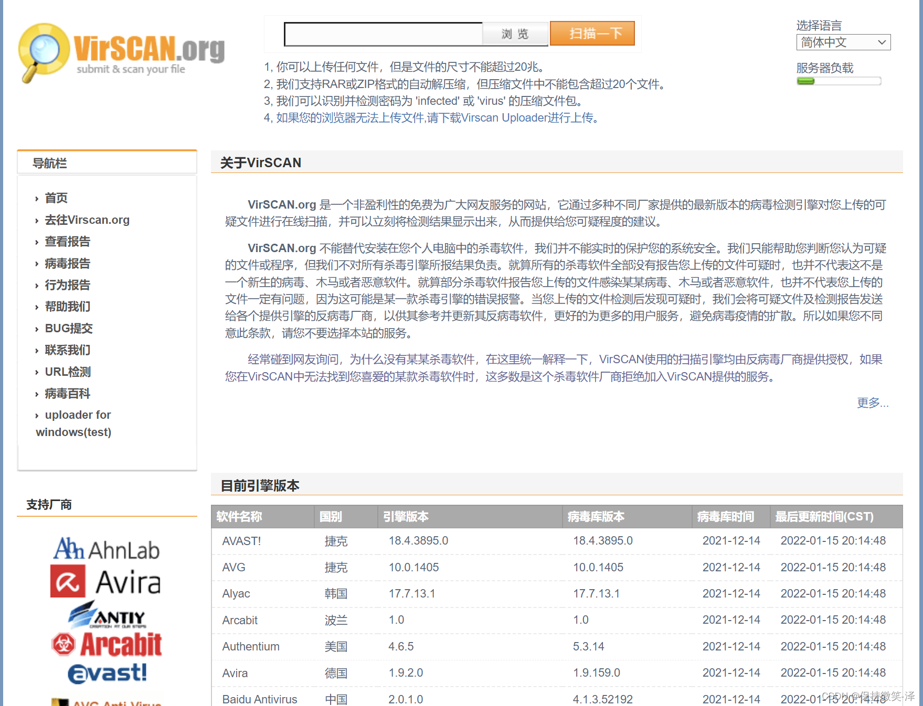Select the AVG row name
The width and height of the screenshot is (923, 706).
click(x=234, y=568)
